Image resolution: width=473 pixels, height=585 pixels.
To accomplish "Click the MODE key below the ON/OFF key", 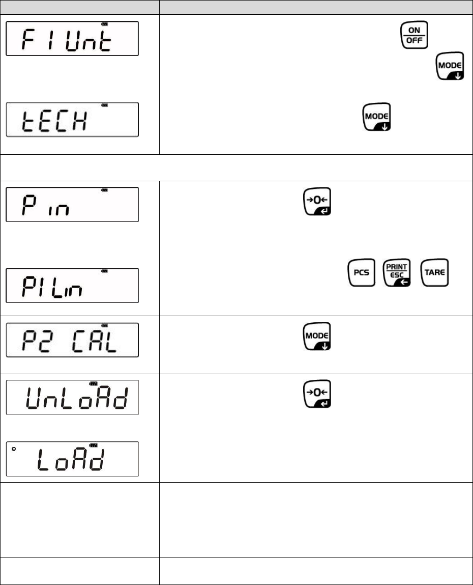I will [450, 66].
